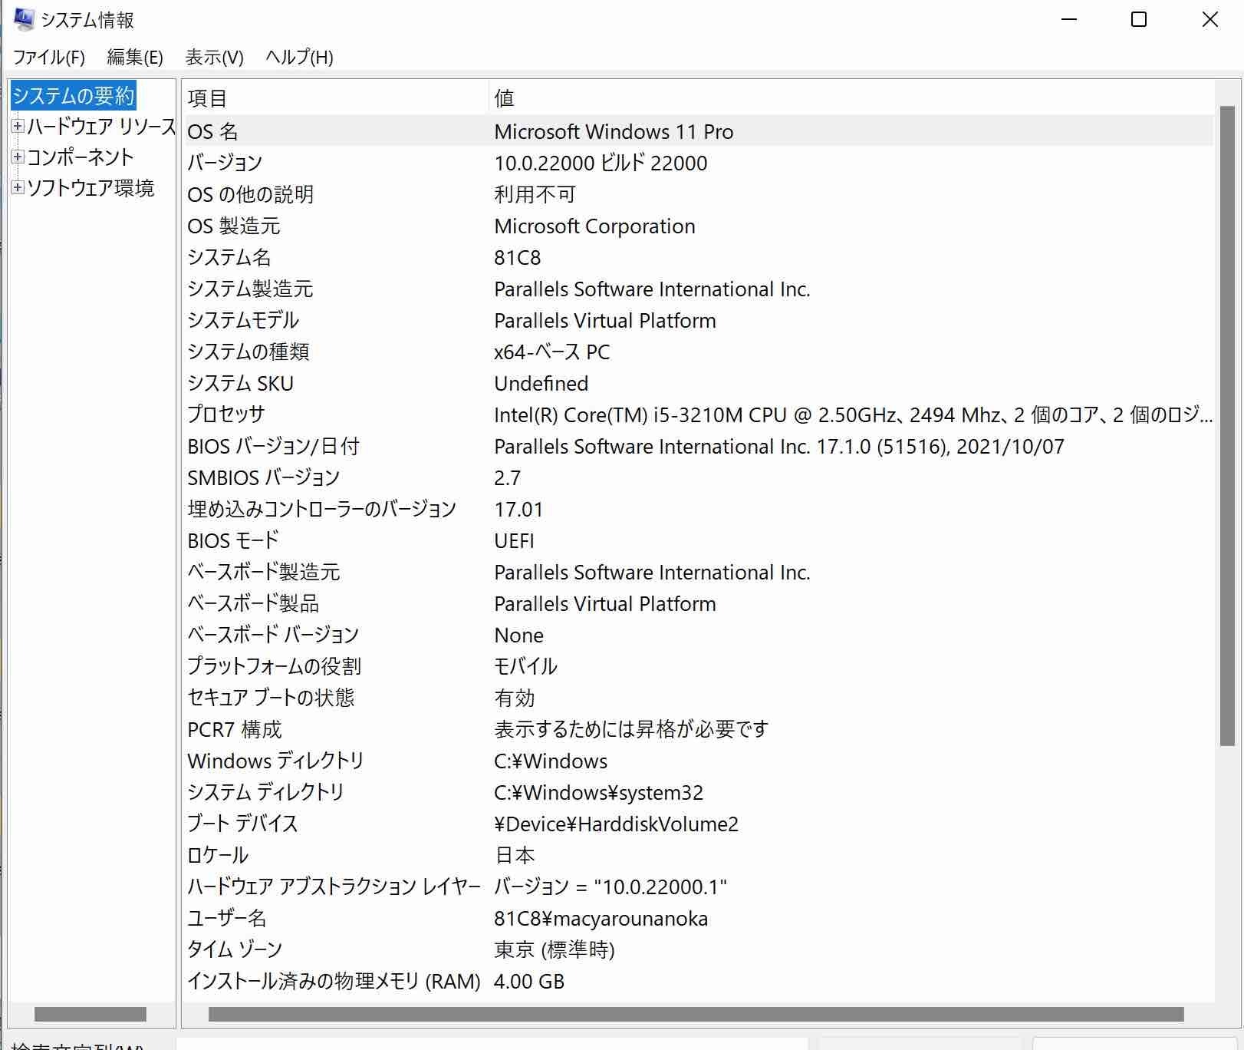Select ソフトウェア環境 in the tree
Viewport: 1244px width, 1050px height.
pos(91,188)
